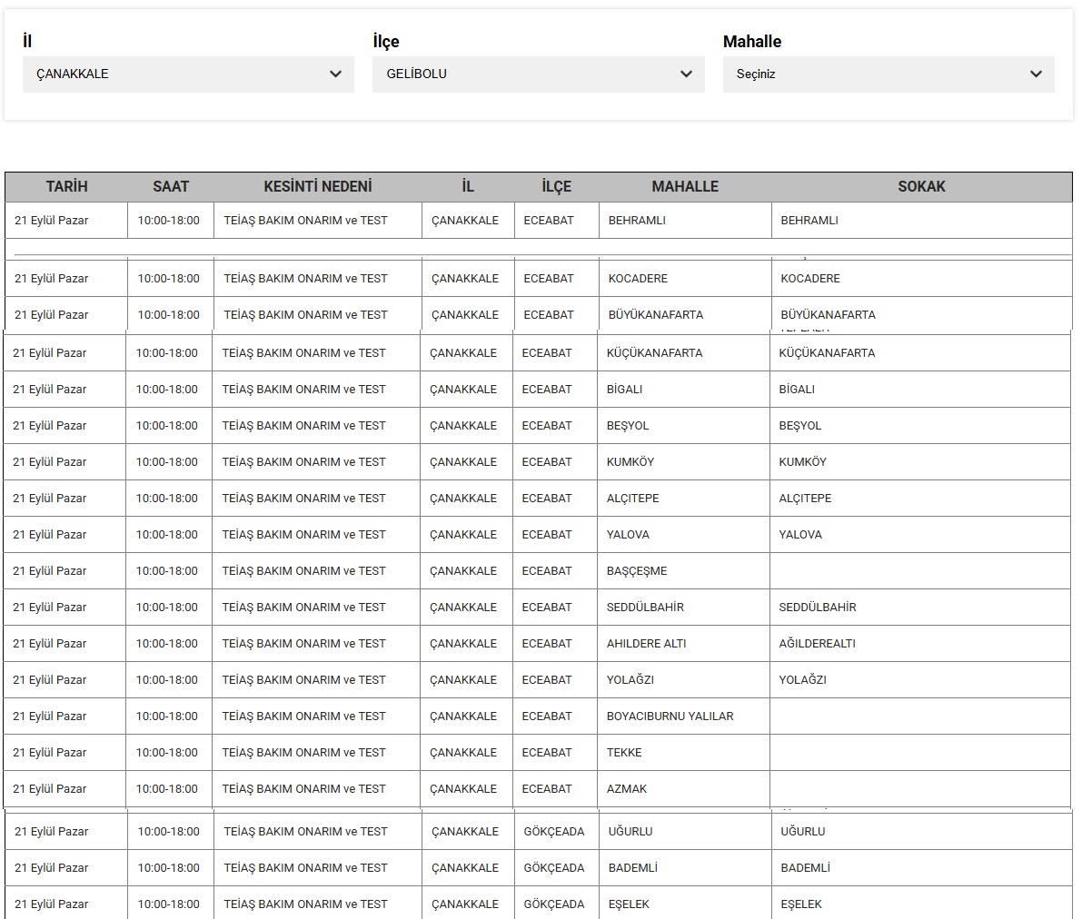This screenshot has width=1082, height=919.
Task: Click the MAHALLE column header
Action: [x=685, y=186]
